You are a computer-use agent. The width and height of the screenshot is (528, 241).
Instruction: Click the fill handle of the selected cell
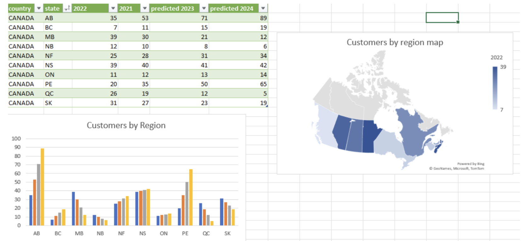tap(458, 22)
